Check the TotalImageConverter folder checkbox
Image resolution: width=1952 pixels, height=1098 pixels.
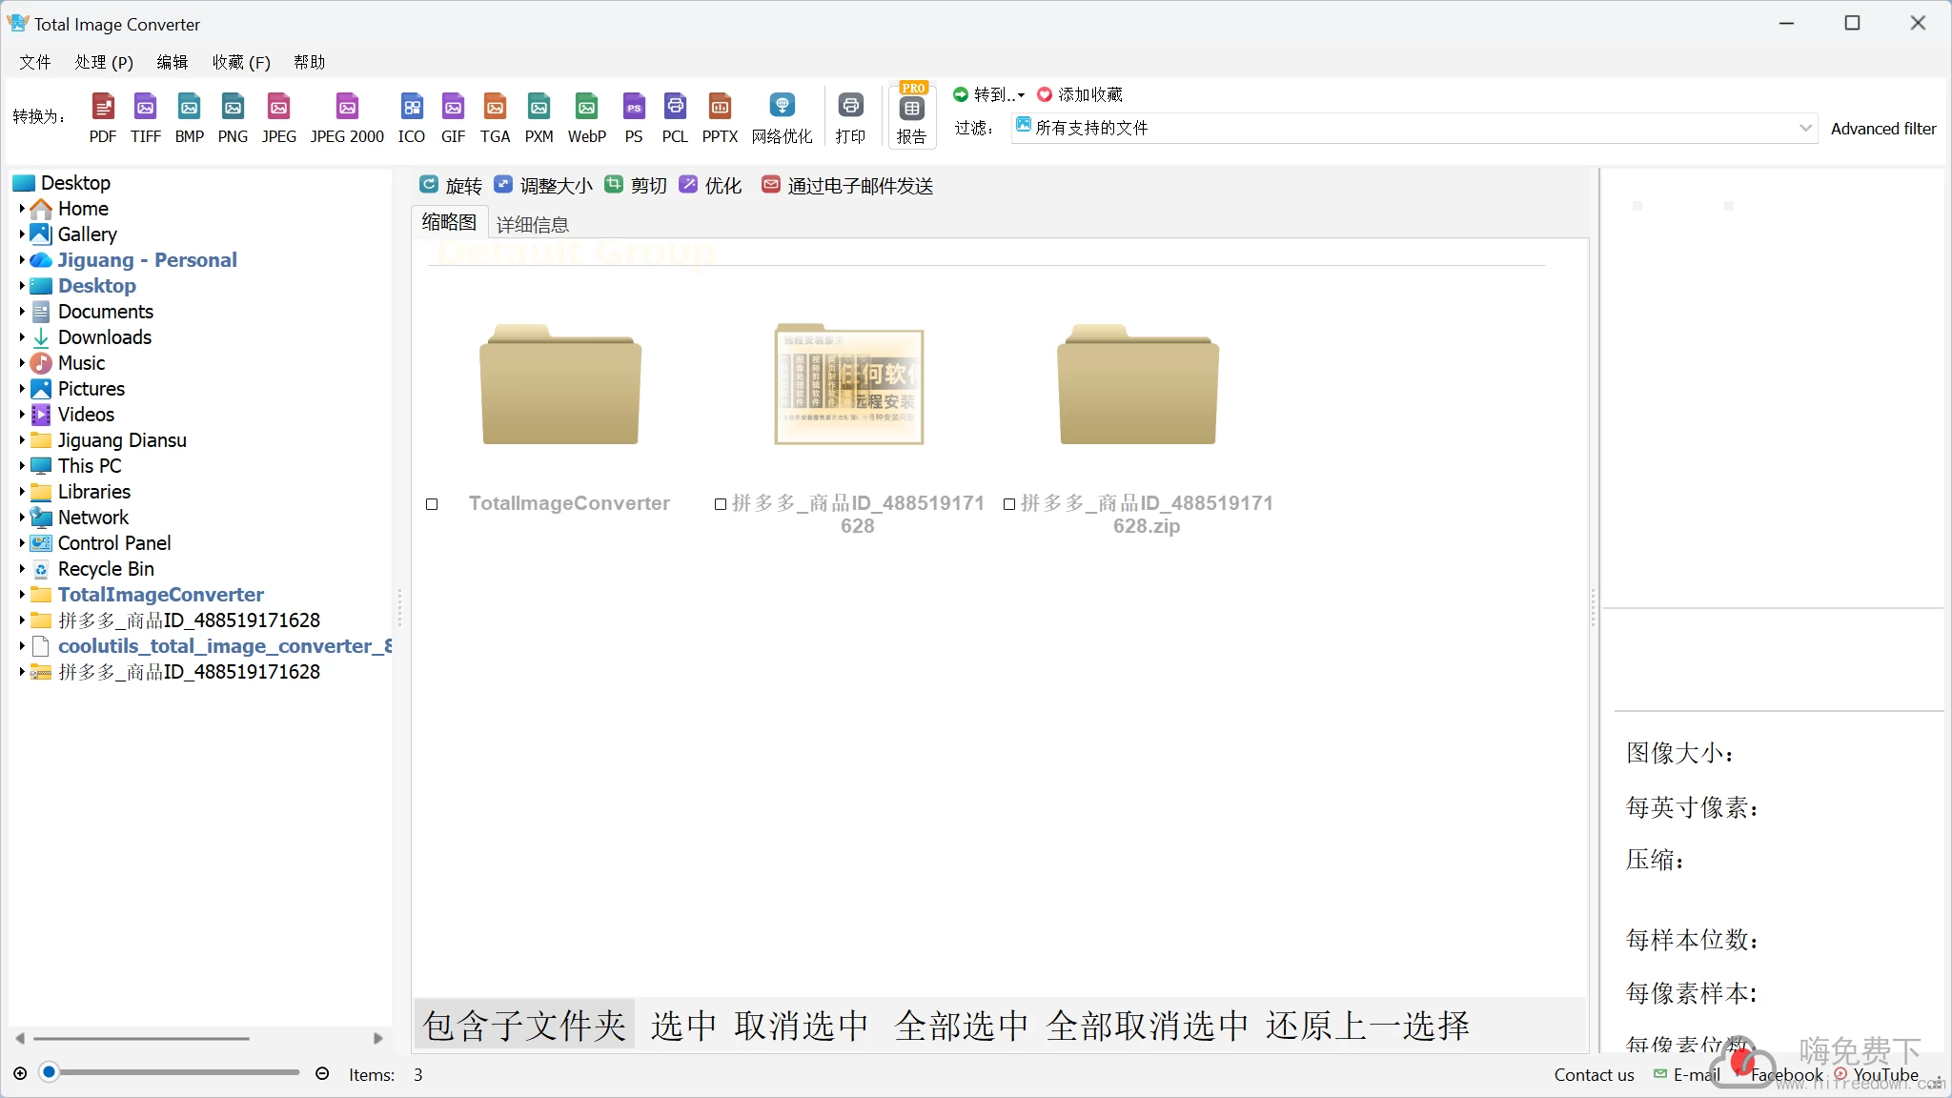tap(432, 504)
